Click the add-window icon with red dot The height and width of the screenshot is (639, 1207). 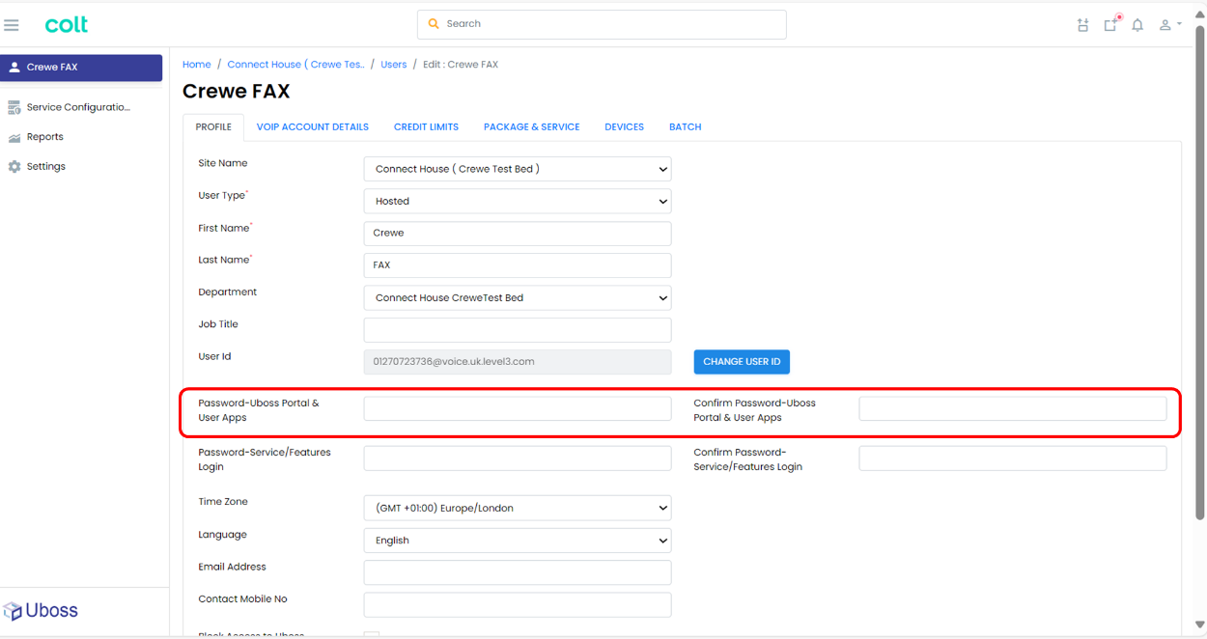coord(1111,24)
